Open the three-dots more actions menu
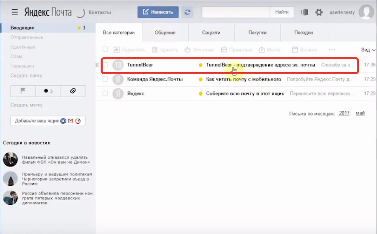377x234 pixels. pyautogui.click(x=332, y=49)
